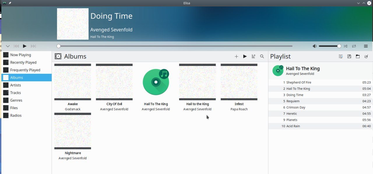Viewport: 373px width, 174px height.
Task: Open the hamburger application menu
Action: pyautogui.click(x=366, y=46)
